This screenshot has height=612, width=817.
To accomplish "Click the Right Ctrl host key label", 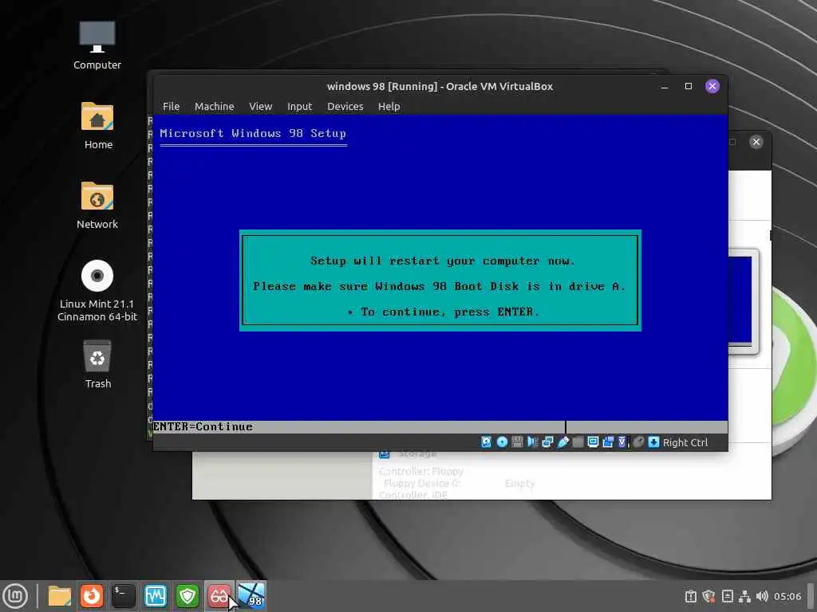I will point(685,442).
